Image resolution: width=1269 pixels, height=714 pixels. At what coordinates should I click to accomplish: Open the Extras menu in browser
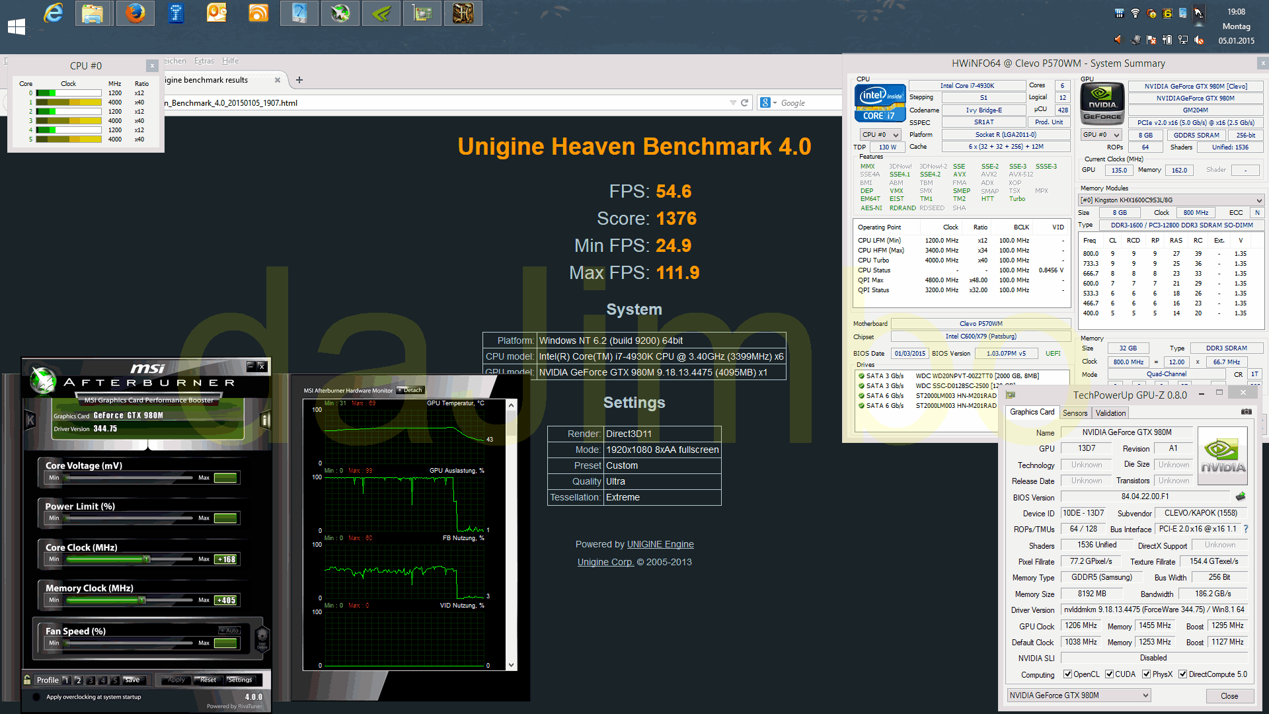click(x=204, y=61)
